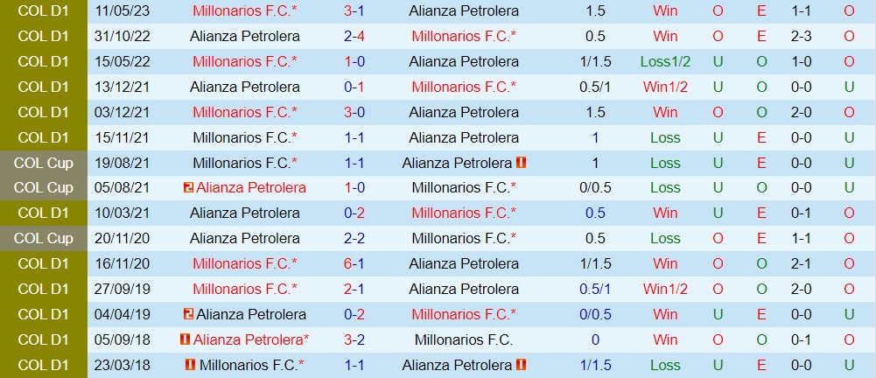Screen dimensions: 876x378
Task: Click the two-red-cards icon in 05/08/21 row
Action: click(188, 187)
